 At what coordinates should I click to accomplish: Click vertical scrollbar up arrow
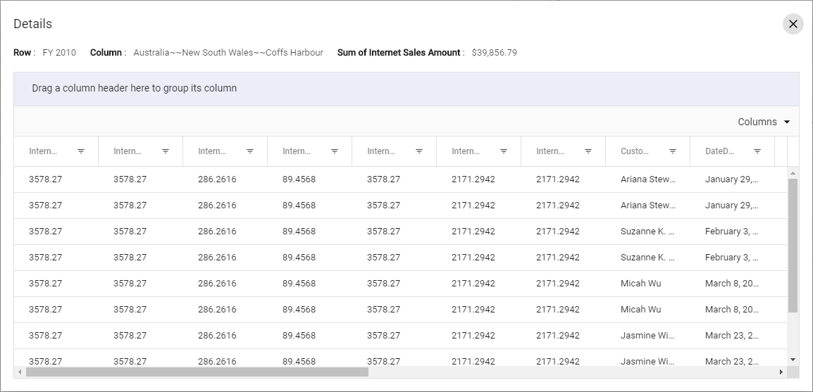(793, 173)
